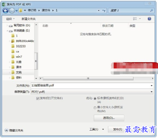Image resolution: width=158 pixels, height=138 pixels.
Task: Click the 发布(S) publish button
Action: (117, 129)
